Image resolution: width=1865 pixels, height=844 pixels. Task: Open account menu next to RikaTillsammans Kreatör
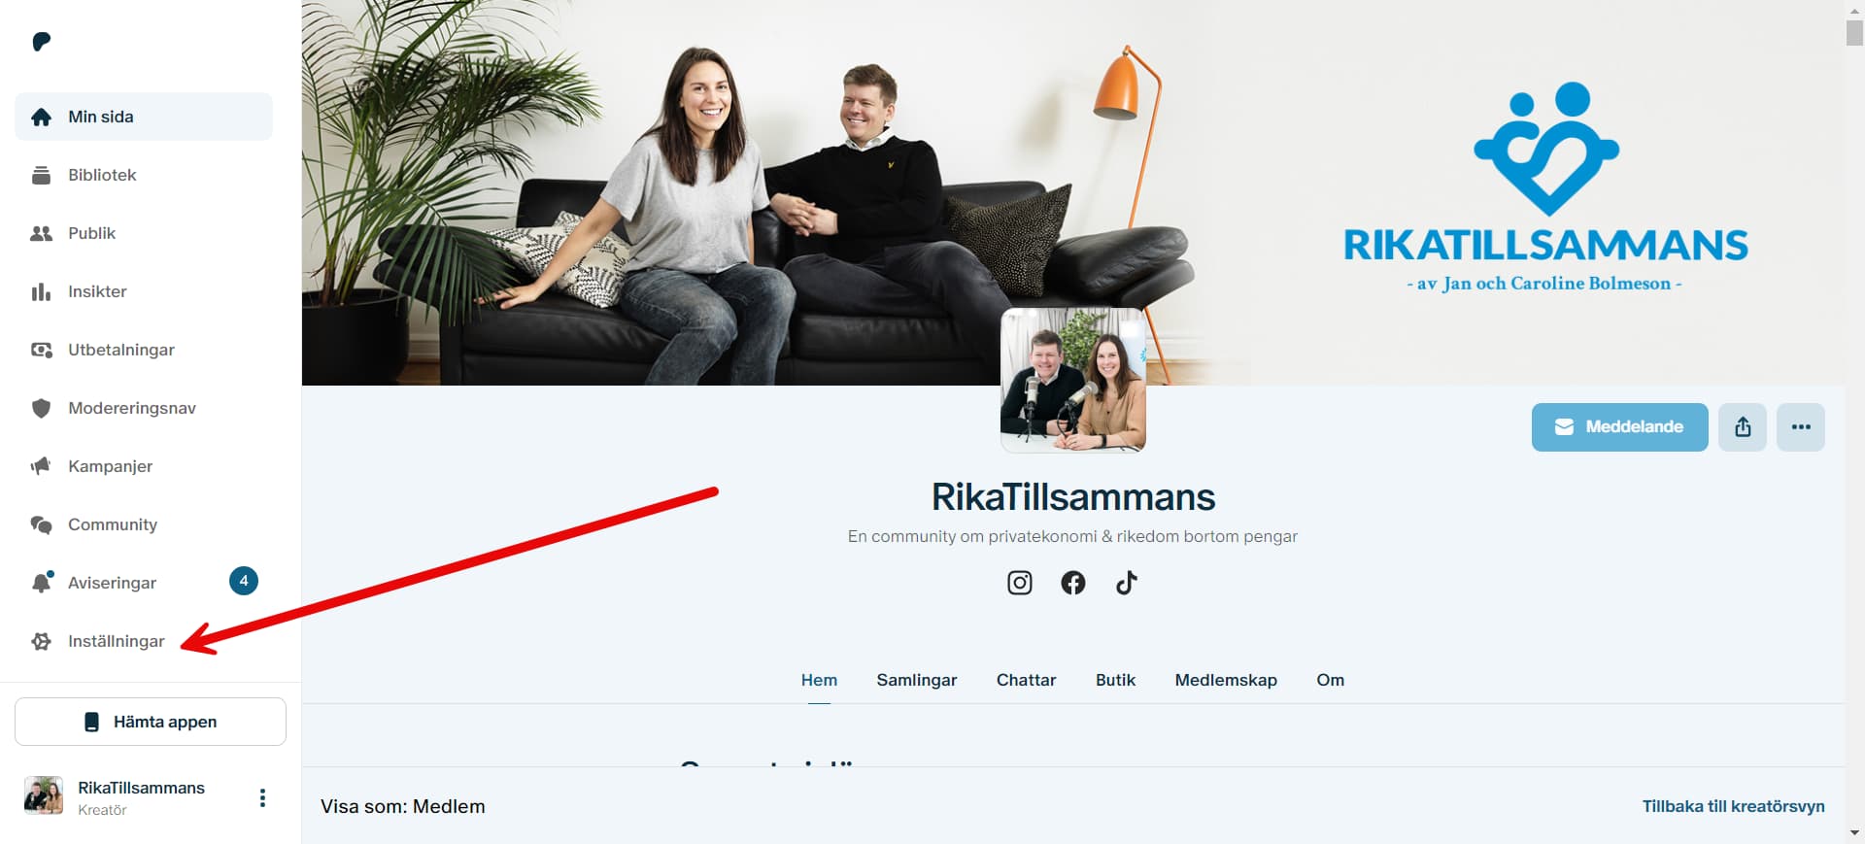(262, 797)
